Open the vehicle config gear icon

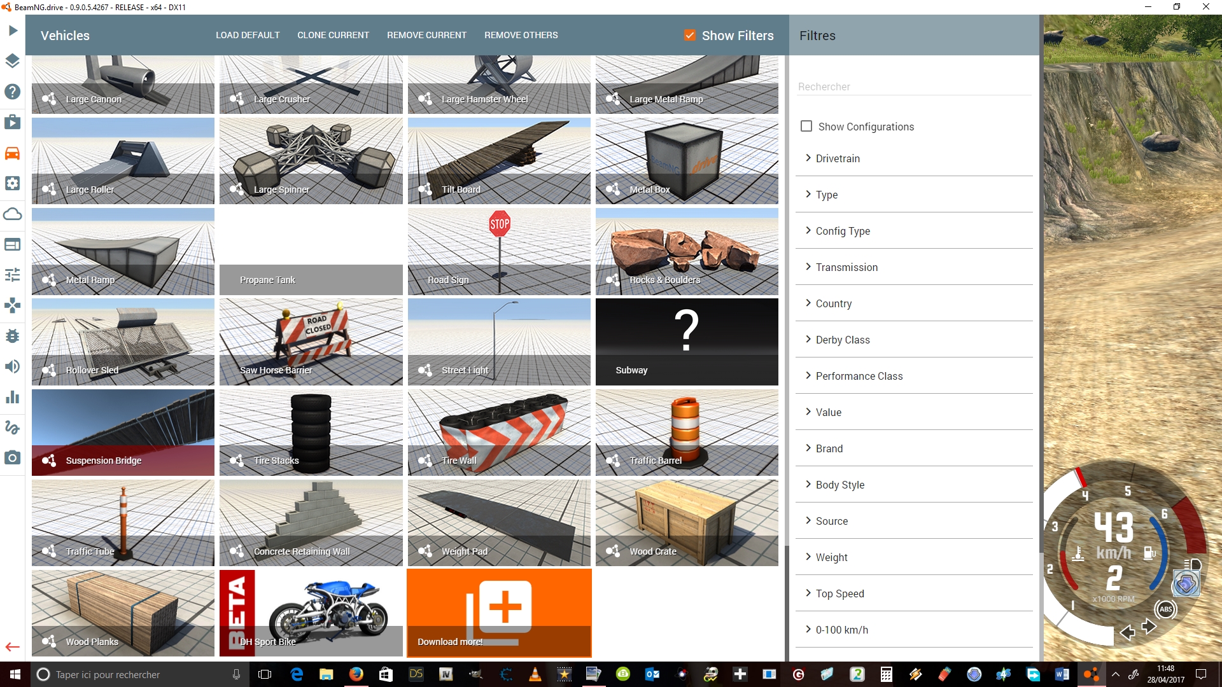[x=13, y=183]
